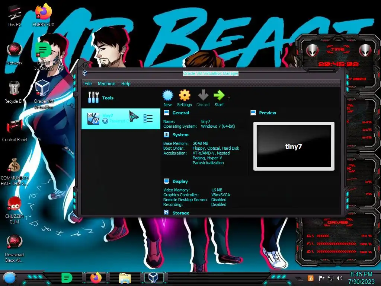Open the File menu
The height and width of the screenshot is (286, 381).
[88, 84]
